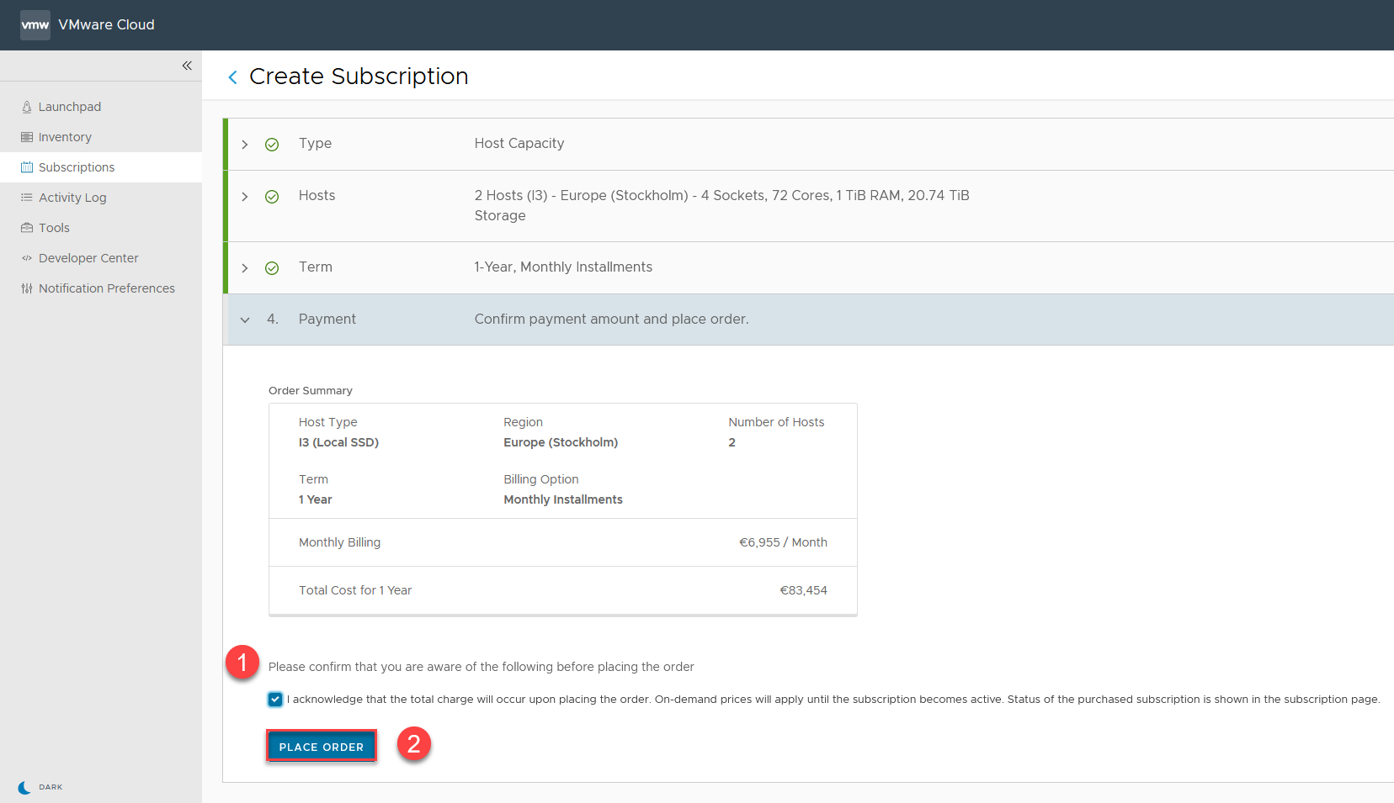Expand the Hosts step section
The height and width of the screenshot is (803, 1394).
pyautogui.click(x=245, y=197)
